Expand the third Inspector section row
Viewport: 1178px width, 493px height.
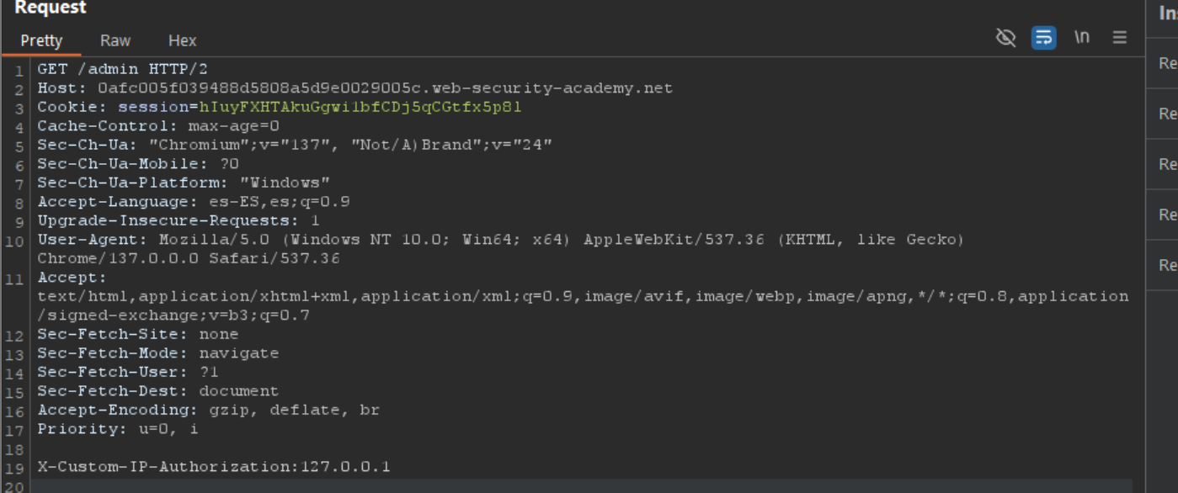[x=1167, y=164]
